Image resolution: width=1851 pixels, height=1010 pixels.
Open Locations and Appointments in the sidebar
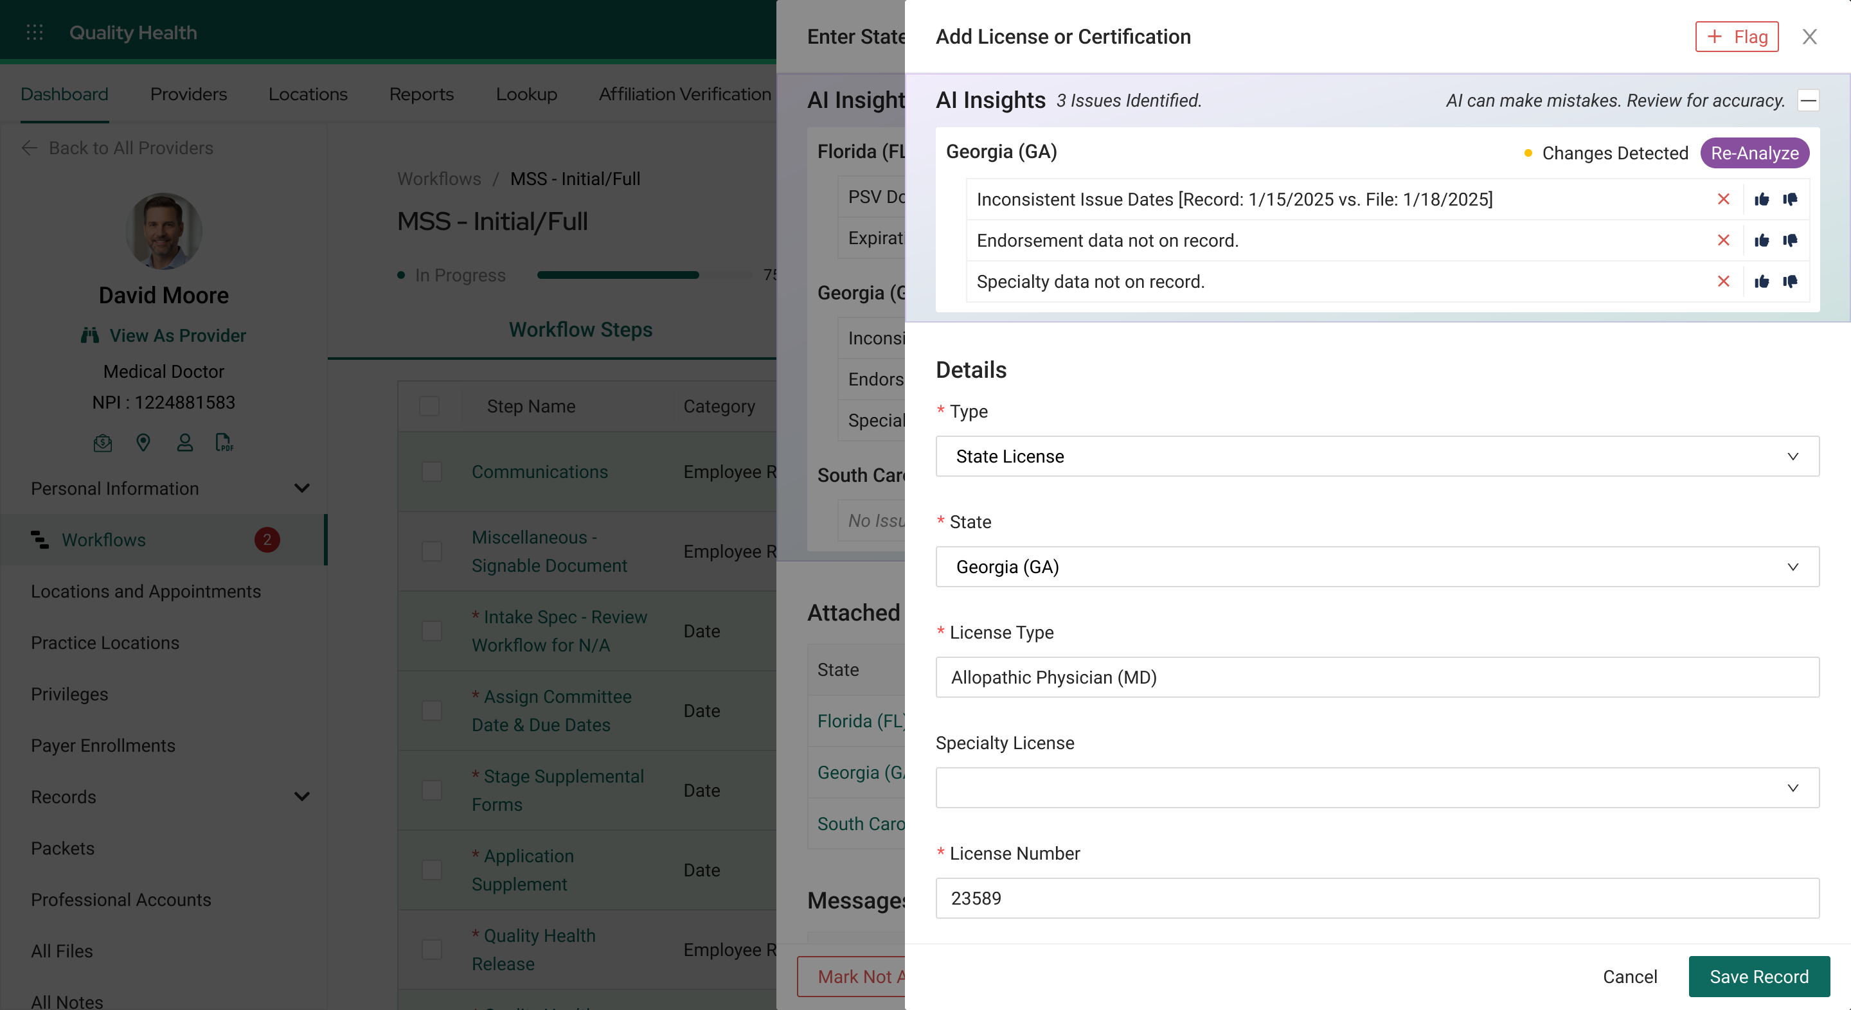click(146, 591)
